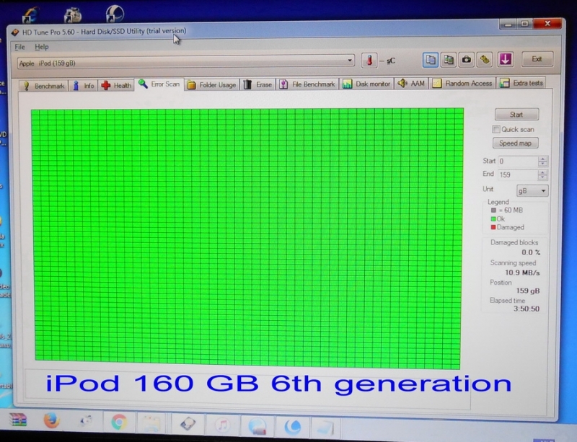This screenshot has height=442, width=577.
Task: Adjust the End value spinner arrows
Action: (x=543, y=174)
